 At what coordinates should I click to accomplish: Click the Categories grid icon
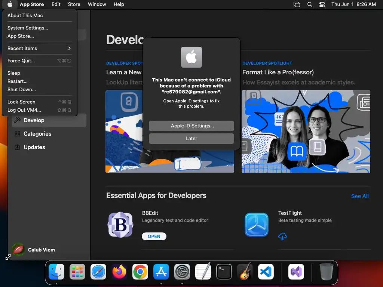pos(17,134)
